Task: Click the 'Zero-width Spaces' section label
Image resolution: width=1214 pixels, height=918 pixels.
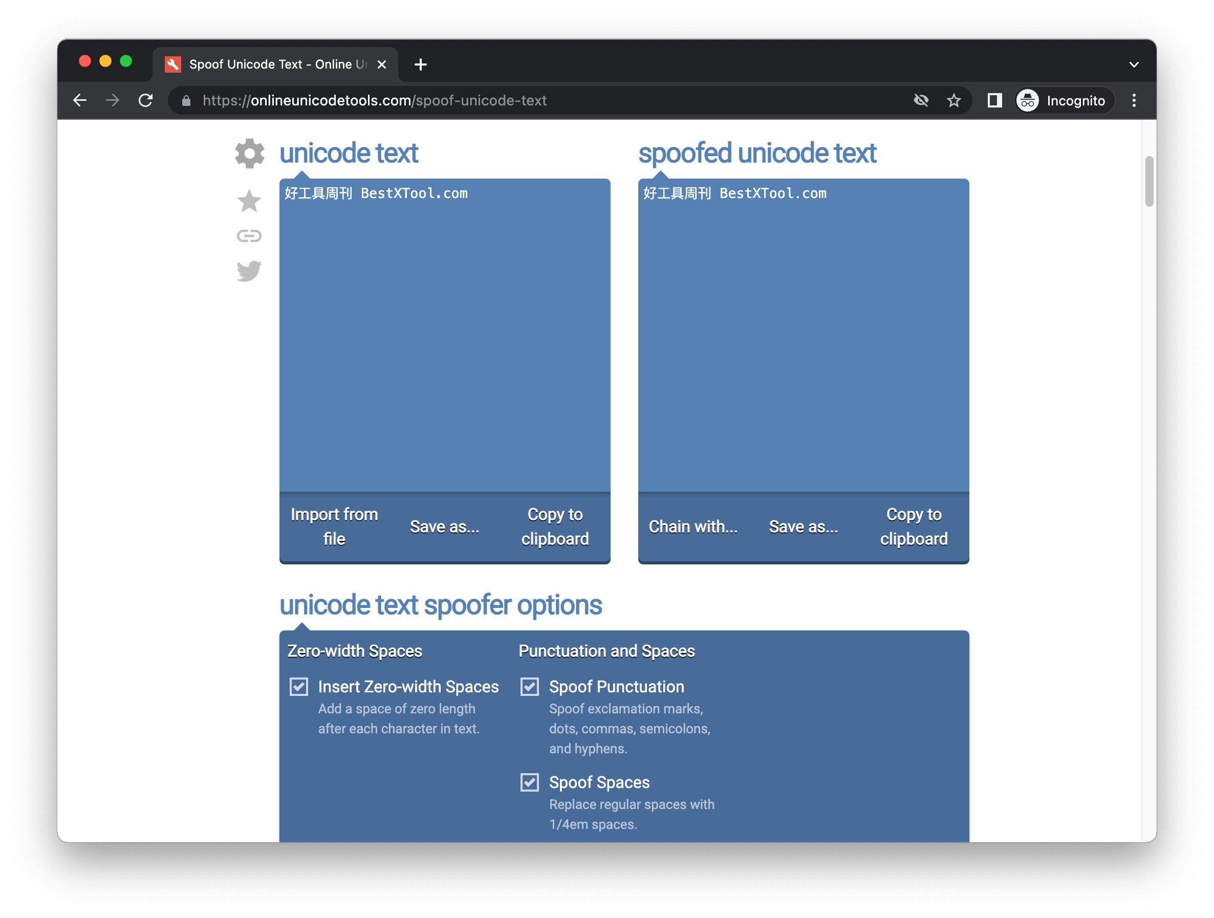Action: pyautogui.click(x=355, y=651)
